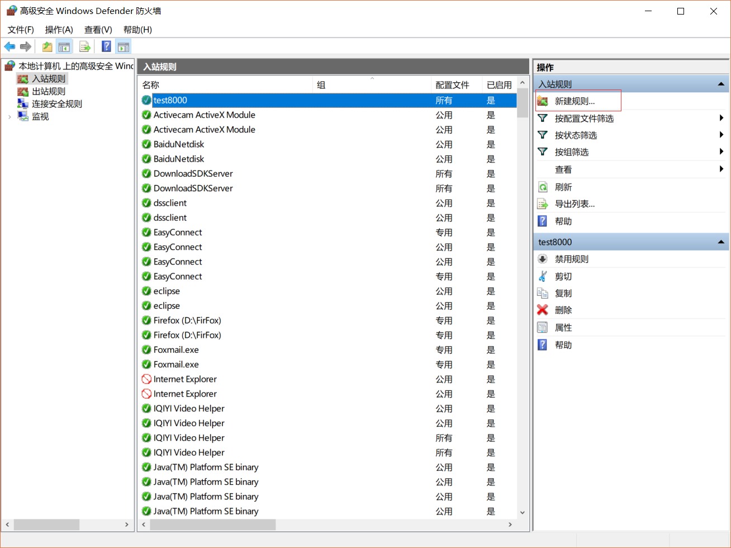Open the 查看 submenu arrow in actions pane
The width and height of the screenshot is (731, 548).
721,169
